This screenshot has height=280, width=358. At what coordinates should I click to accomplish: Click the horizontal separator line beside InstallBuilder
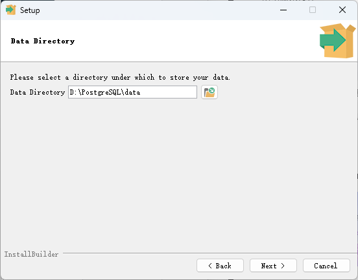pyautogui.click(x=210, y=253)
